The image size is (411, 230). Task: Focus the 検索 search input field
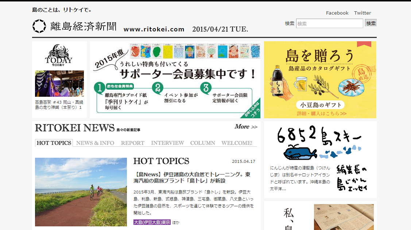tap(329, 24)
